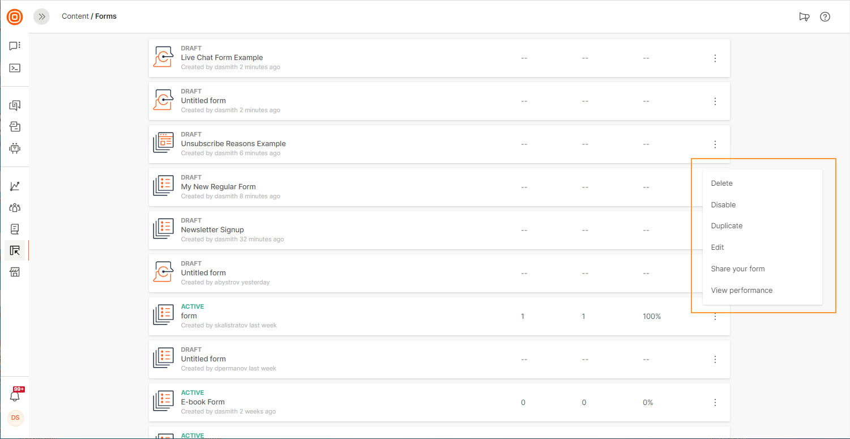Open the storefront exchange sidebar icon
The width and height of the screenshot is (850, 439).
[15, 272]
